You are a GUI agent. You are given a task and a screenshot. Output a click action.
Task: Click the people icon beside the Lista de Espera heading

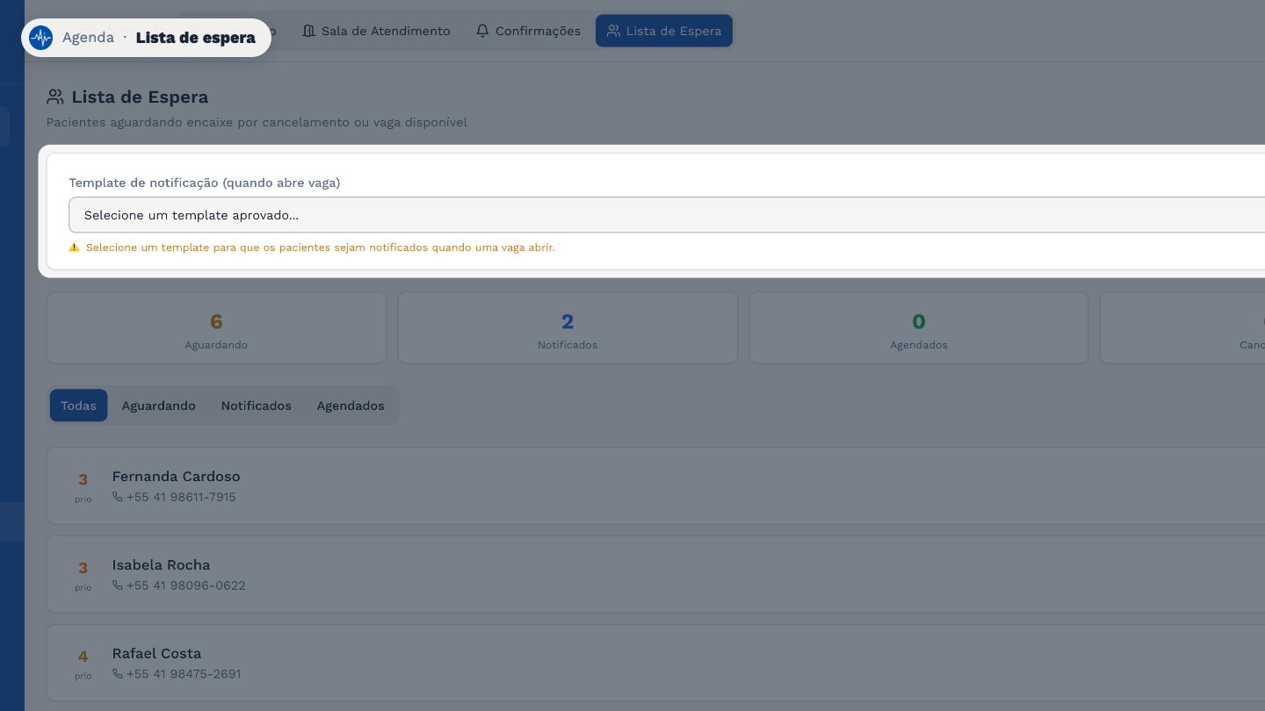[x=55, y=97]
